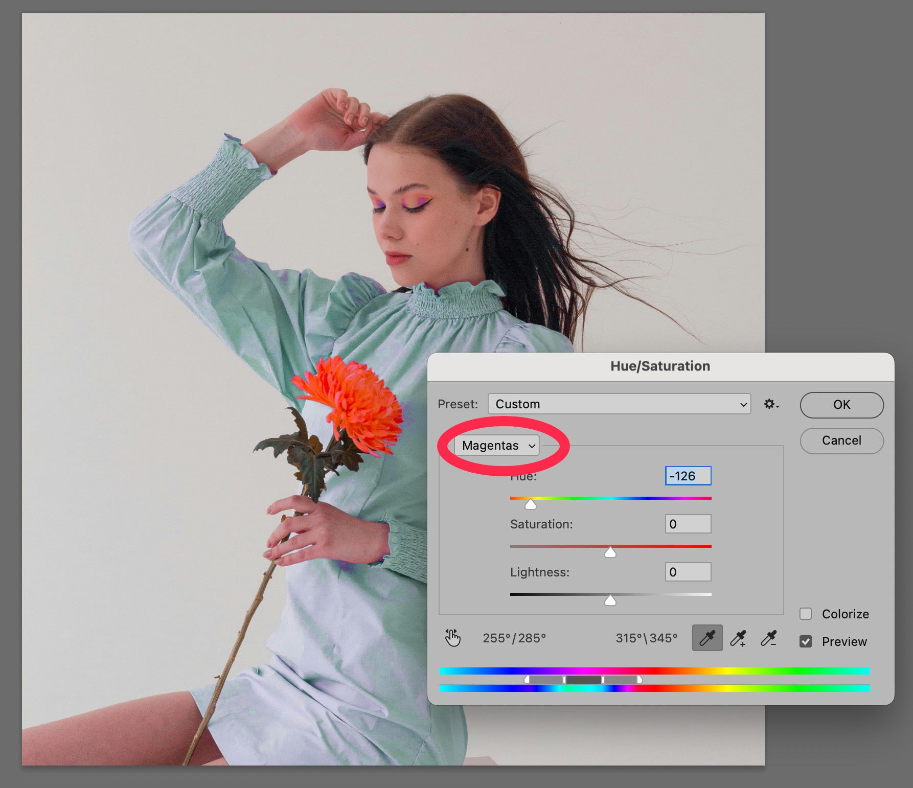
Task: Select the Subtract from Sample eyedropper
Action: (769, 638)
